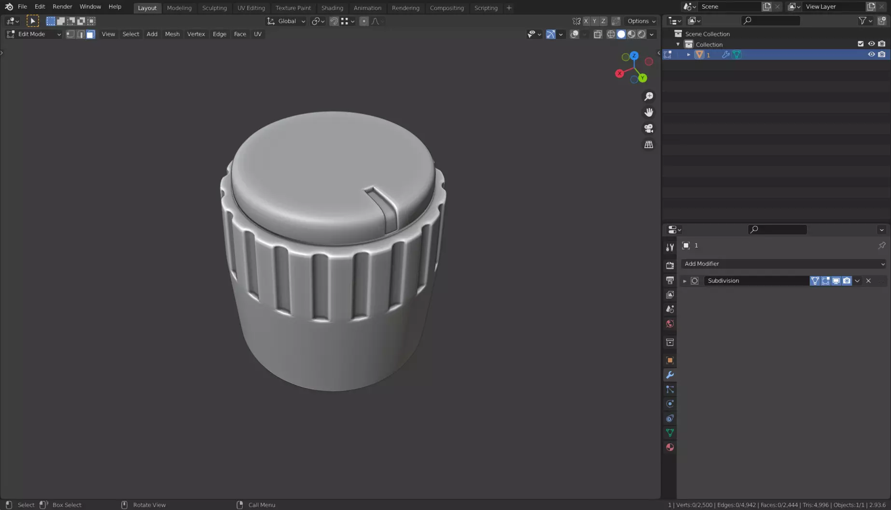Screen dimensions: 891x510
Task: Select the tweak tool arrow icon
Action: tap(33, 21)
